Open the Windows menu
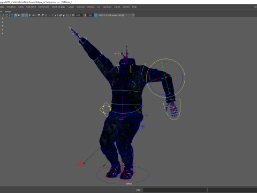The width and height of the screenshot is (257, 193). pyautogui.click(x=11, y=7)
